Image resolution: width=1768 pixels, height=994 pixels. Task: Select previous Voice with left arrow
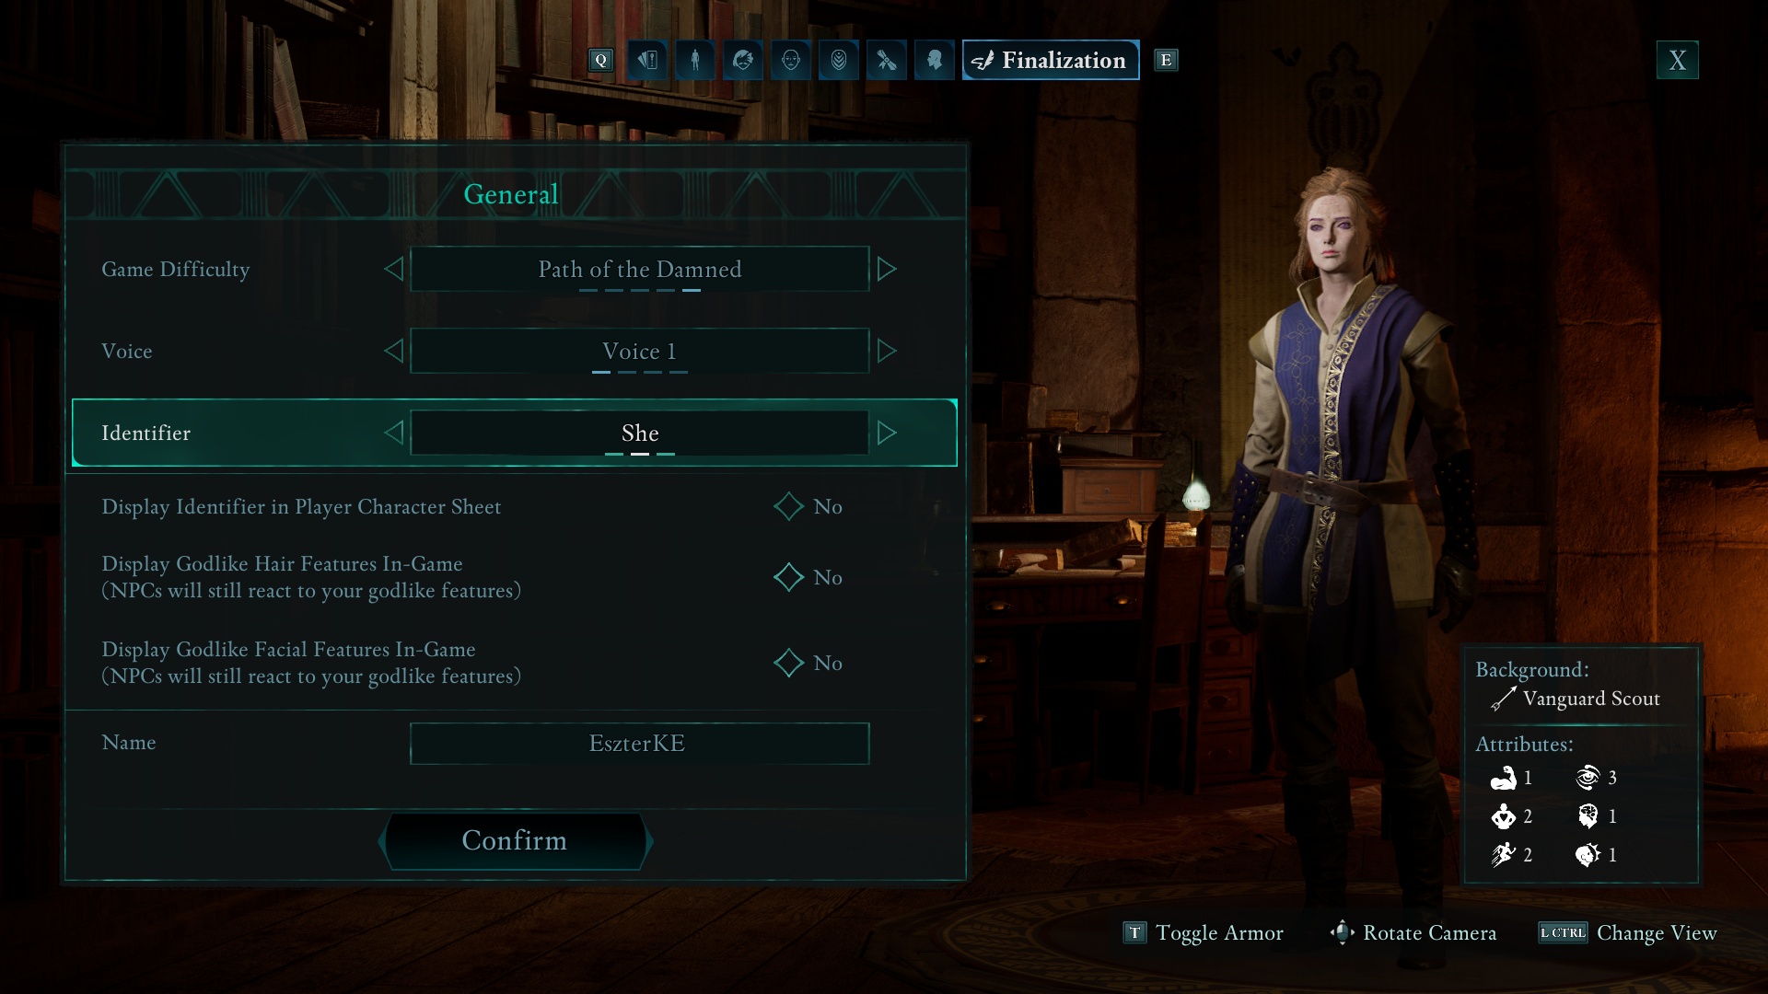pos(393,351)
